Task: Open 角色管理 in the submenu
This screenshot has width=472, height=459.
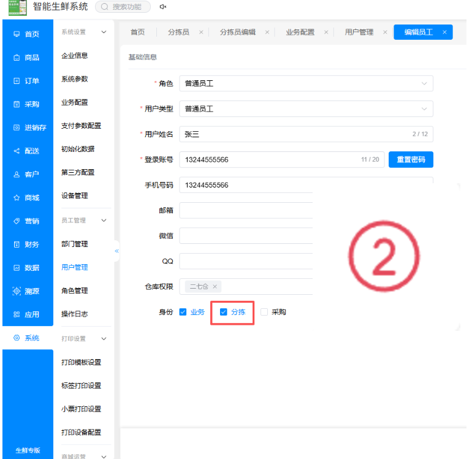Action: (x=75, y=290)
